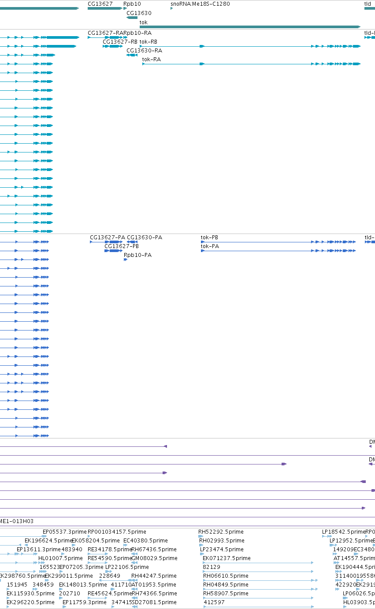Click EST RH02993.5prime
This screenshot has width=375, height=609.
[x=222, y=541]
